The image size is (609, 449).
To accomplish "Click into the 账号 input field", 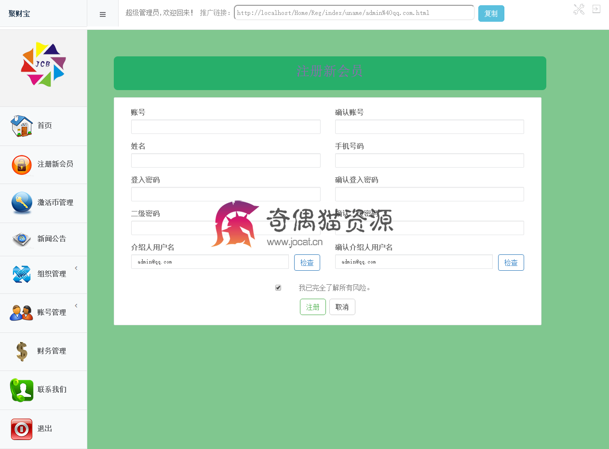I will coord(226,127).
